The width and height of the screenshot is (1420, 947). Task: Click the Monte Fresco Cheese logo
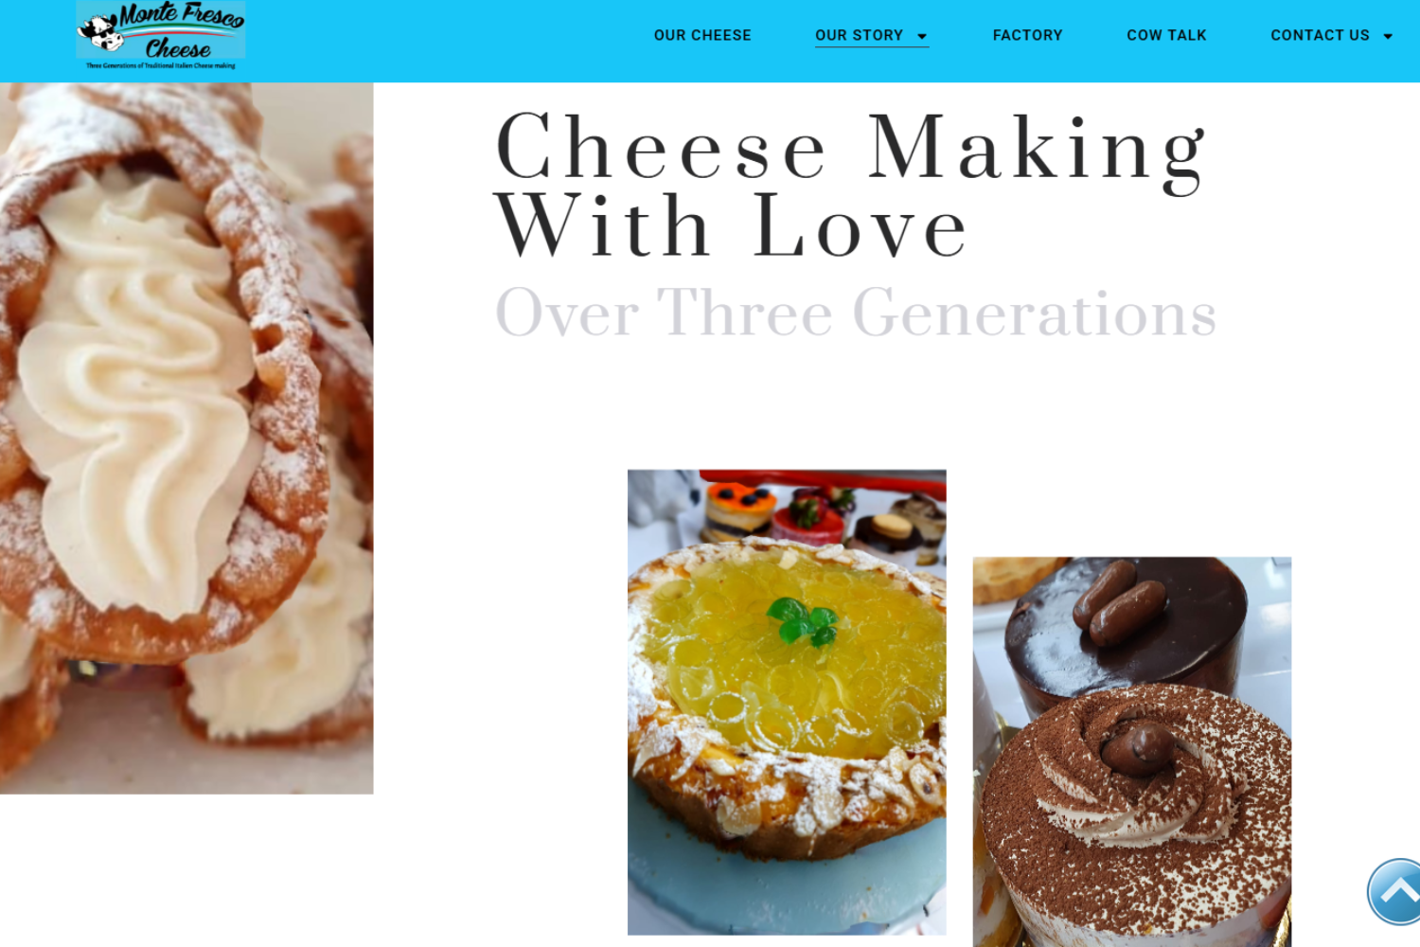(161, 35)
